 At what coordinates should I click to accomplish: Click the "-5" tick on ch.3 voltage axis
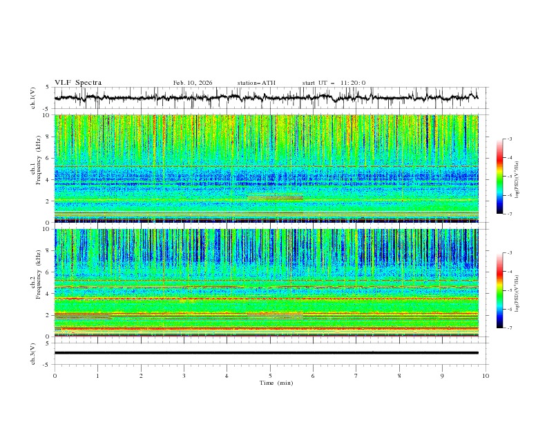46,365
